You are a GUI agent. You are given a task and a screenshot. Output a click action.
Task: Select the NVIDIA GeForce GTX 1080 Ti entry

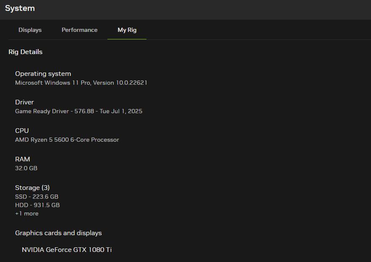pos(67,250)
